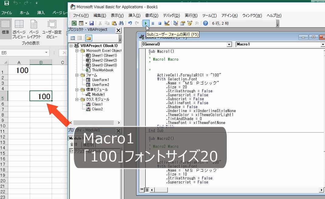
Task: Open 挿入 tab in Excel ribbon
Action: click(x=41, y=13)
